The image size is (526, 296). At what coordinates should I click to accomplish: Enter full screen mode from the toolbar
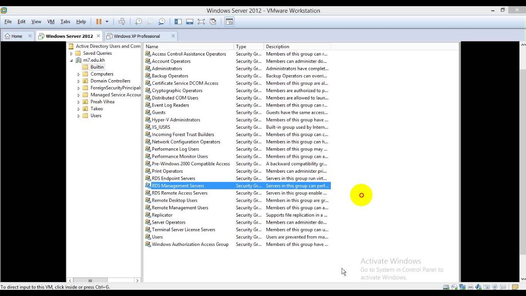click(201, 22)
